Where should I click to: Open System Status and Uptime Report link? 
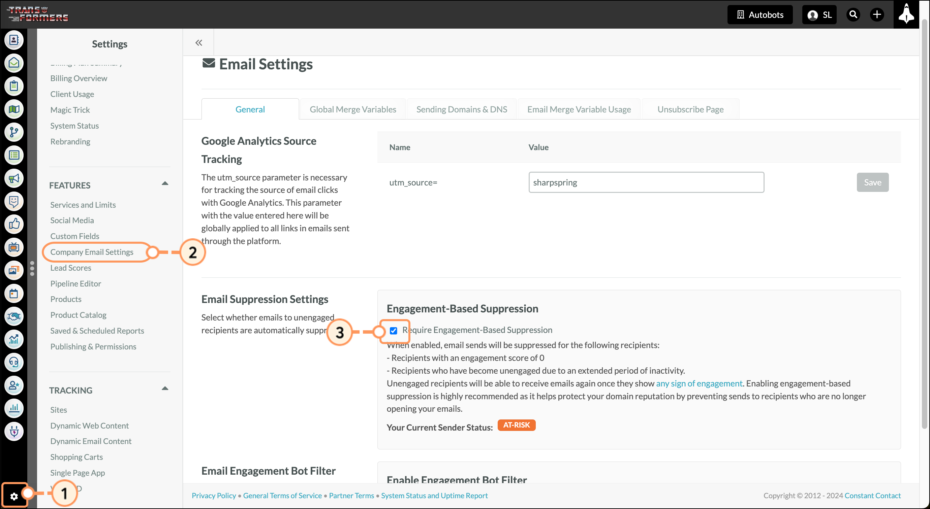click(x=434, y=496)
